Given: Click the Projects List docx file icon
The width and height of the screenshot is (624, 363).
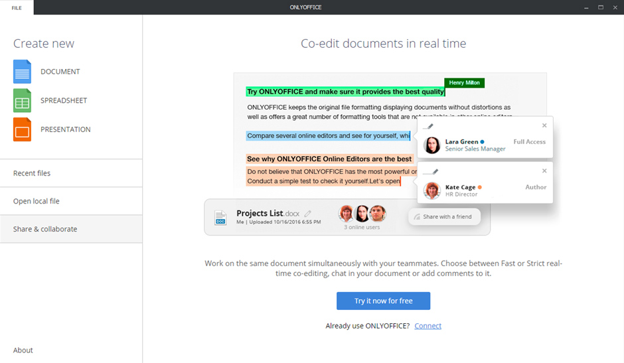Looking at the screenshot, I should coord(220,217).
